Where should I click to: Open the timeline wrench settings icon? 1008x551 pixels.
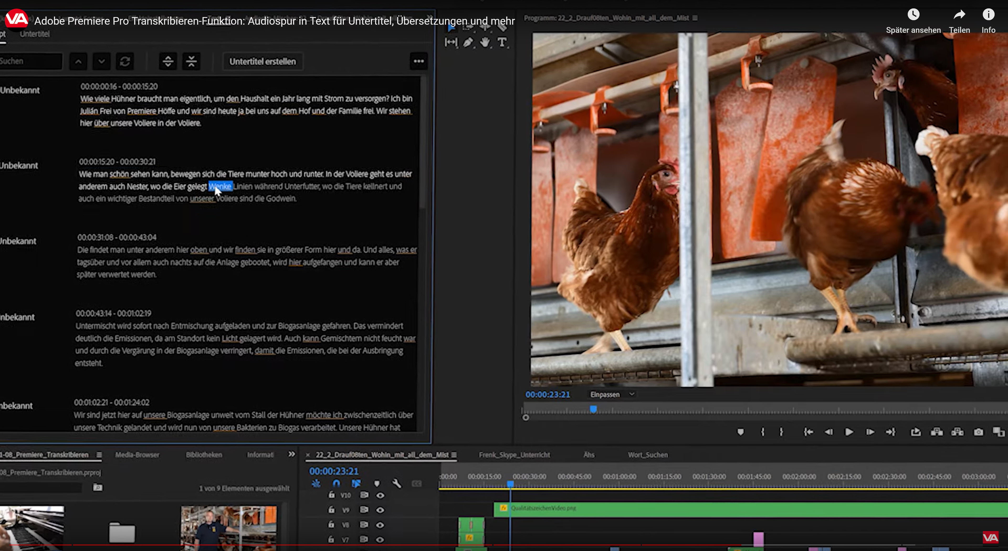(x=396, y=484)
